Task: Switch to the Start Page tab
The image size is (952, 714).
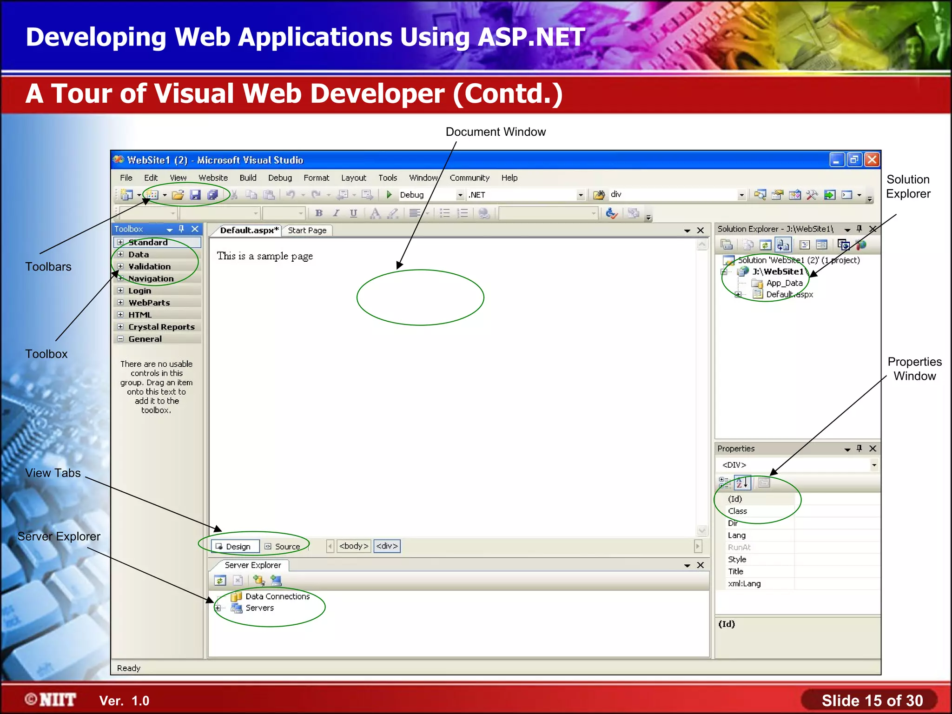Action: [307, 230]
